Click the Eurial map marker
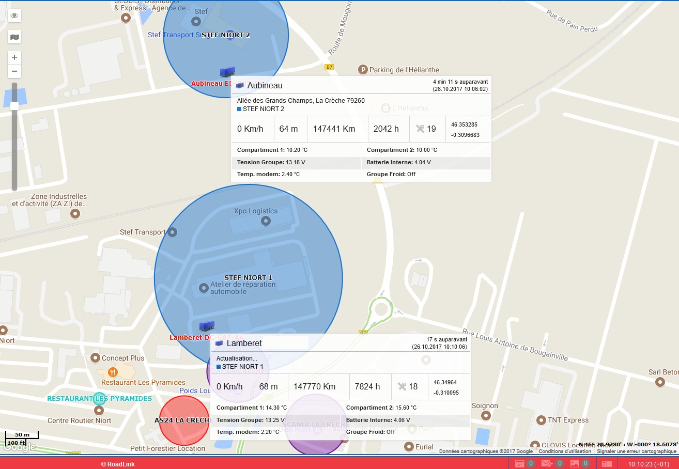Image resolution: width=679 pixels, height=469 pixels. pyautogui.click(x=409, y=447)
